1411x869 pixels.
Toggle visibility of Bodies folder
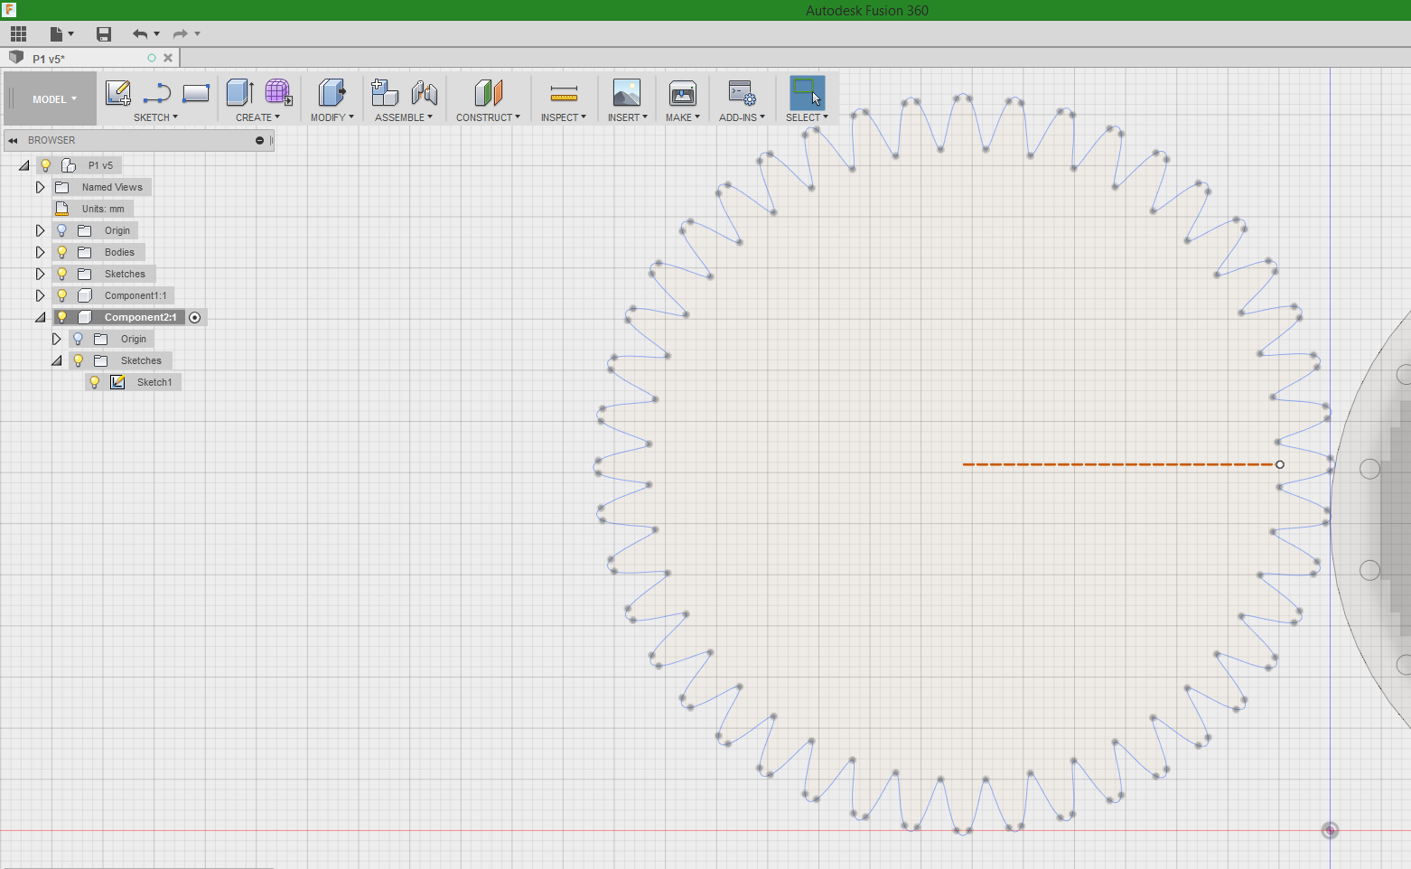(x=62, y=252)
